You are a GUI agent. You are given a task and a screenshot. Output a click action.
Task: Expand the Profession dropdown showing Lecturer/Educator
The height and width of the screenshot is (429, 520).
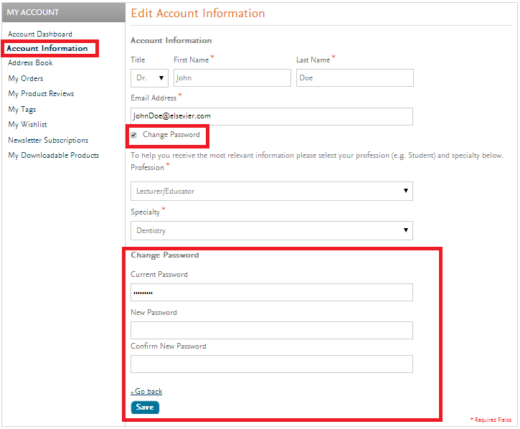point(271,191)
